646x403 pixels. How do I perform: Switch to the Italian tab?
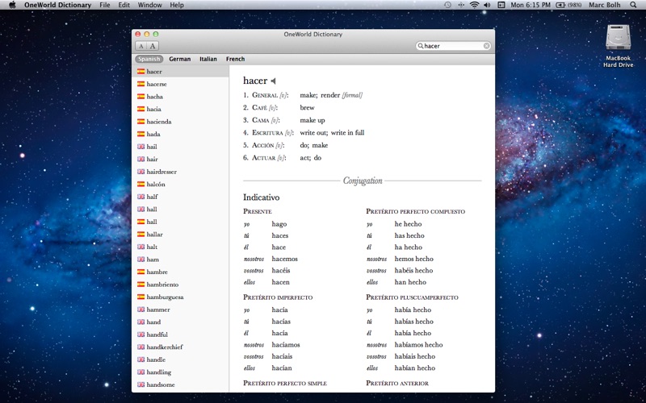pyautogui.click(x=208, y=59)
